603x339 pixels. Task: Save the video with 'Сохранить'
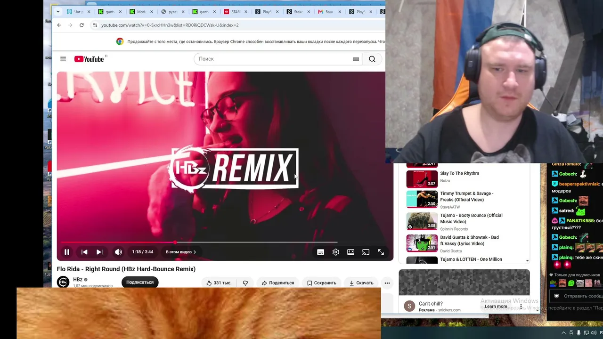321,283
